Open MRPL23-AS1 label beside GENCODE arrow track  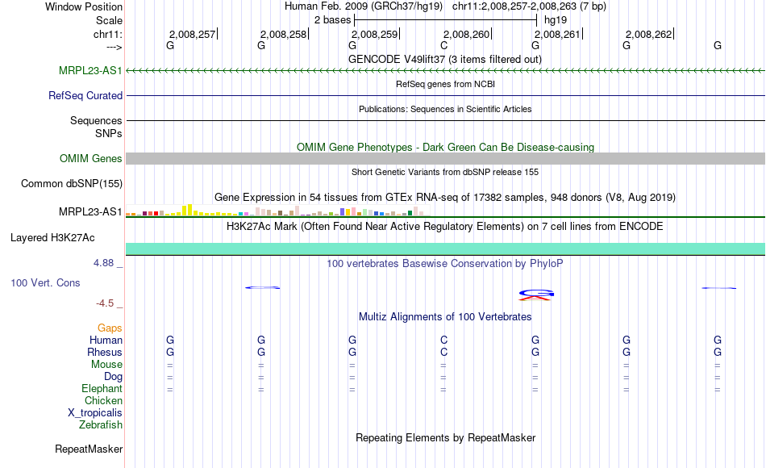pyautogui.click(x=90, y=70)
